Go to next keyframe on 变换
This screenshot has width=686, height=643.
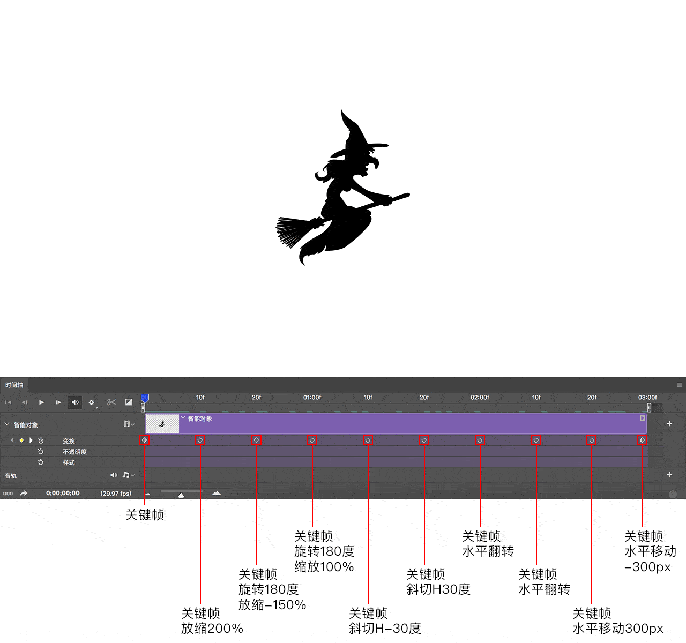31,440
